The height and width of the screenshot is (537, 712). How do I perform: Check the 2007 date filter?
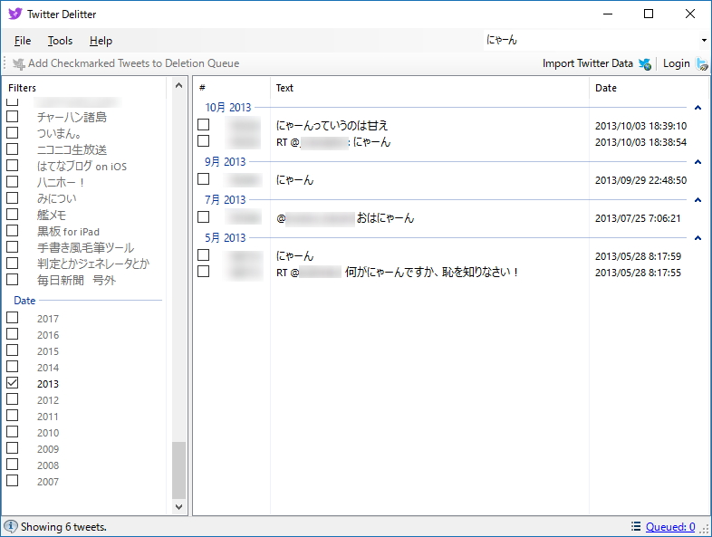pyautogui.click(x=13, y=481)
